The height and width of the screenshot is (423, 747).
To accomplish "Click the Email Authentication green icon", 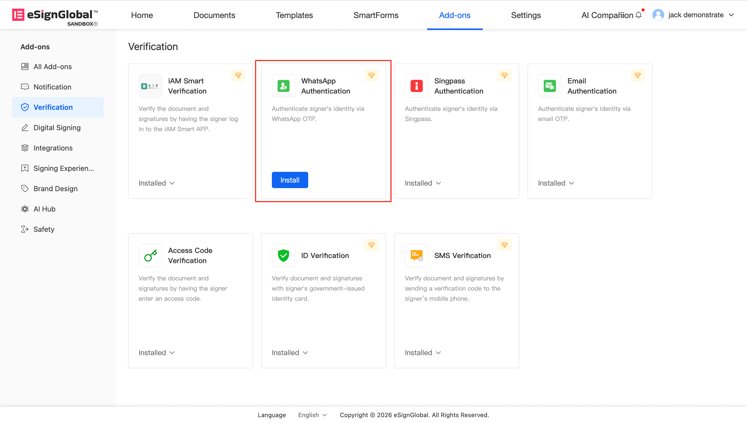I will pyautogui.click(x=549, y=86).
